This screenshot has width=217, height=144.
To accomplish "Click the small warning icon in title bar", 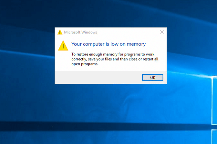I will coord(60,32).
